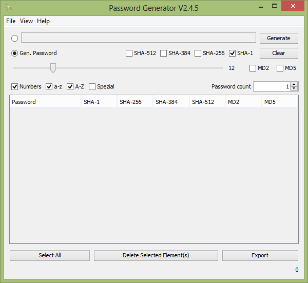308x283 pixels.
Task: Click the Export button
Action: tap(260, 255)
